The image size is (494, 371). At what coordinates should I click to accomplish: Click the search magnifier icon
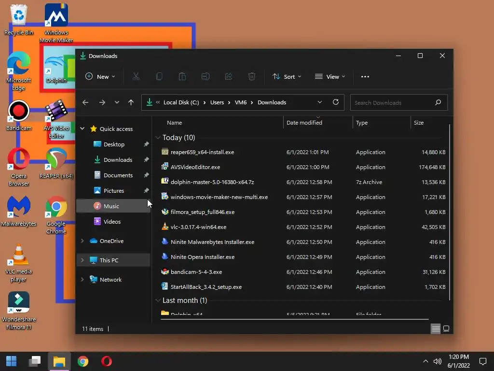coord(438,102)
